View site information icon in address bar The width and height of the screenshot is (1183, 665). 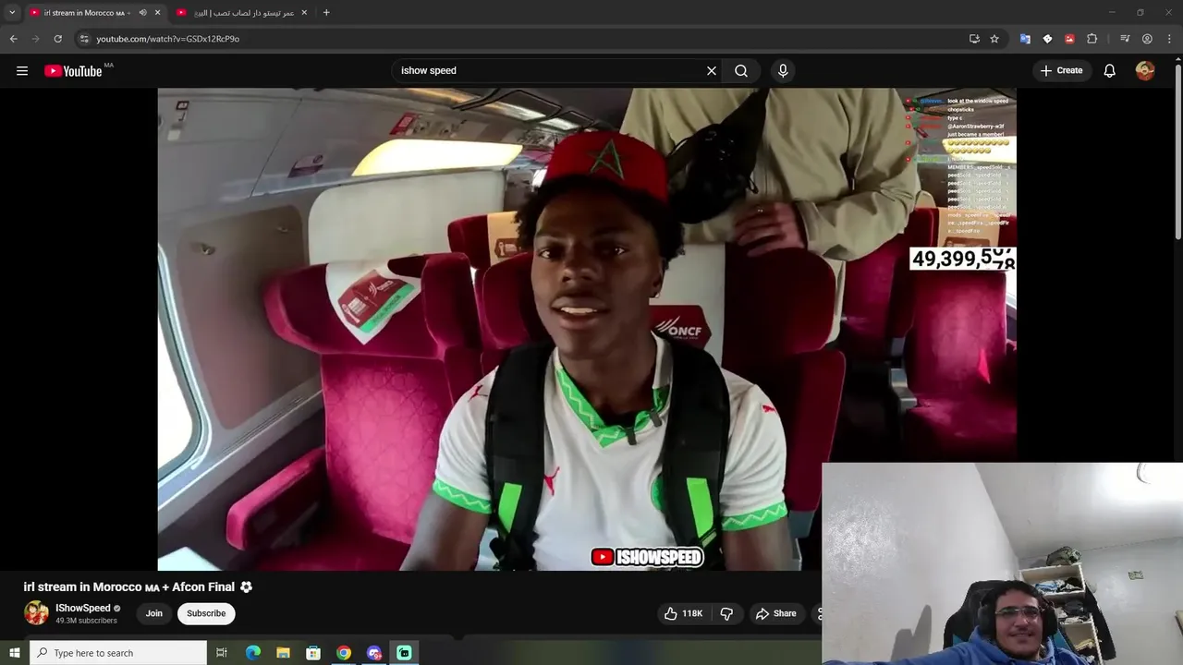pyautogui.click(x=84, y=39)
